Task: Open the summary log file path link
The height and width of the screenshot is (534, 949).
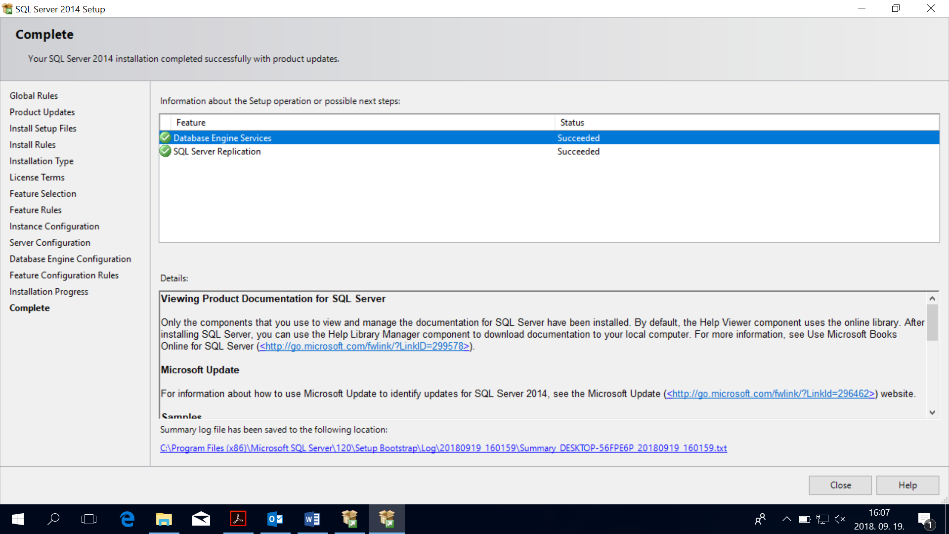Action: pyautogui.click(x=443, y=448)
